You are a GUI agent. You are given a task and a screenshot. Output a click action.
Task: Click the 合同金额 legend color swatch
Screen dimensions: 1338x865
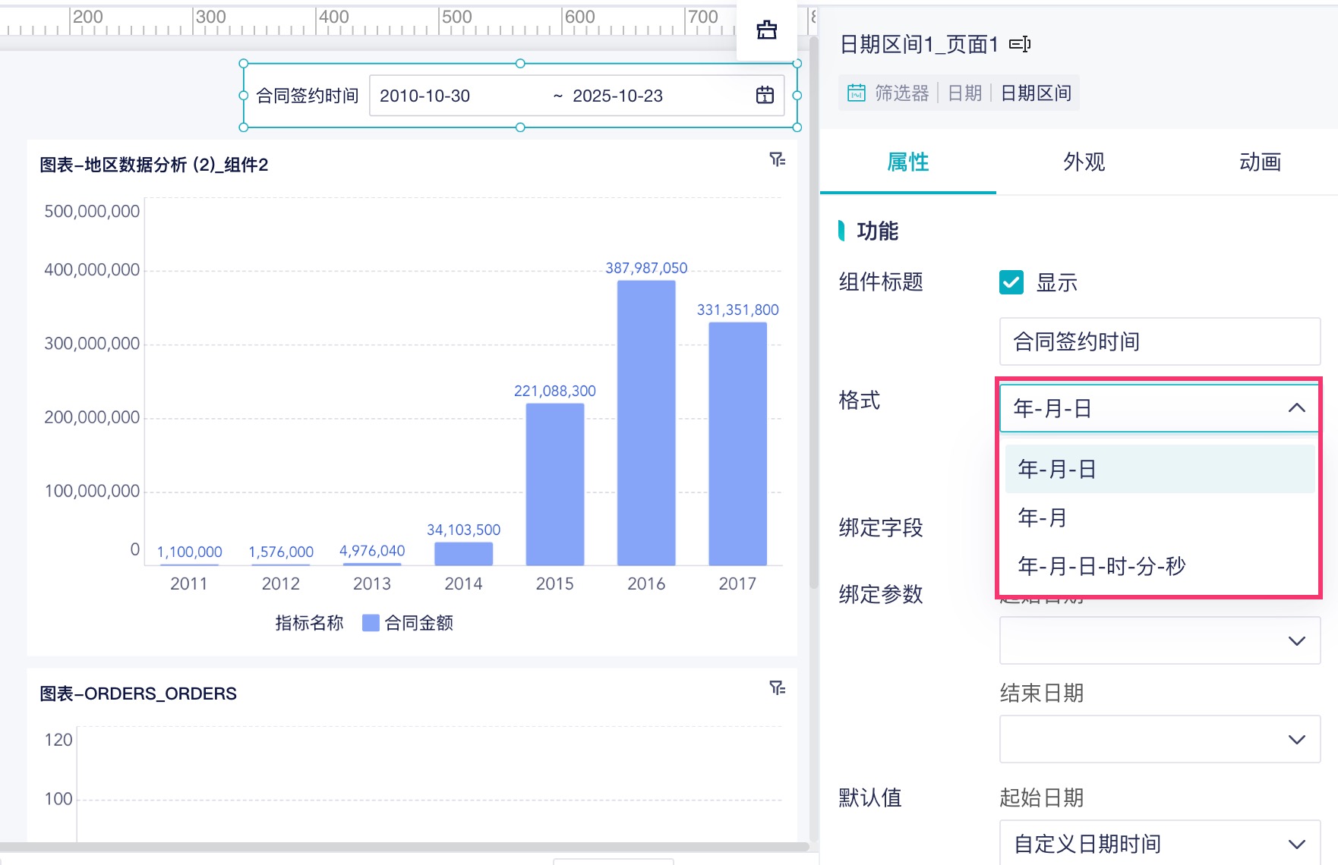[371, 623]
